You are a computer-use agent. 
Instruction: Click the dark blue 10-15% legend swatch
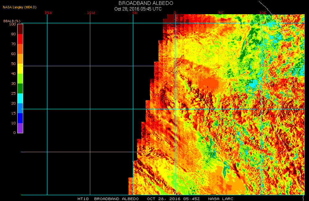click(20, 118)
